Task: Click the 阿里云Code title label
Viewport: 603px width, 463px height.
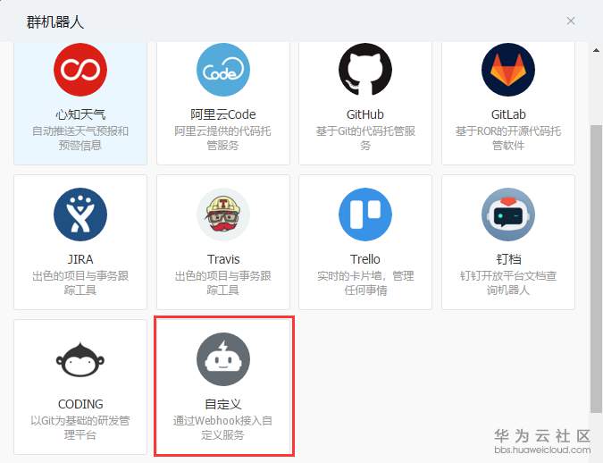Action: [223, 114]
